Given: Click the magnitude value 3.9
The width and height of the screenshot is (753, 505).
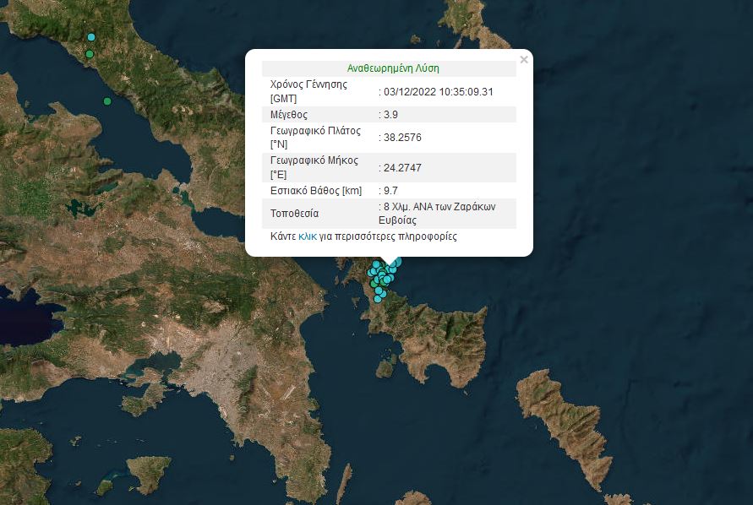Looking at the screenshot, I should (390, 115).
